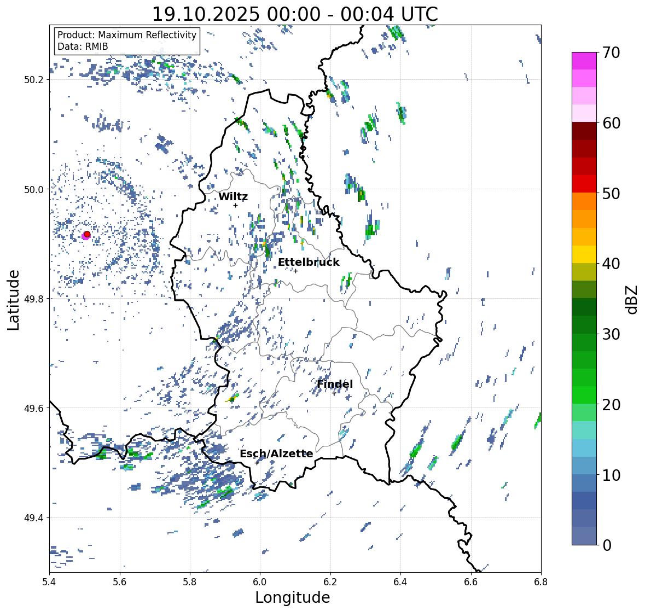The image size is (645, 611).
Task: Click the 20 tick on the colorbar
Action: coord(611,404)
